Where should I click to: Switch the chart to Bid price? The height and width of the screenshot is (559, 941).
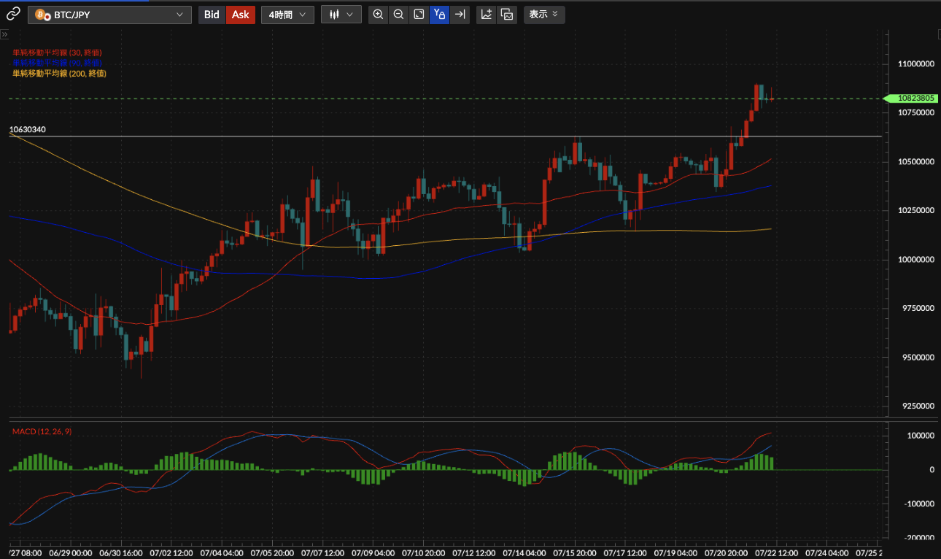coord(212,15)
